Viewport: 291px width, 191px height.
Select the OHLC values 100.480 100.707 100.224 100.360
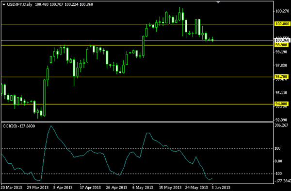(64, 4)
